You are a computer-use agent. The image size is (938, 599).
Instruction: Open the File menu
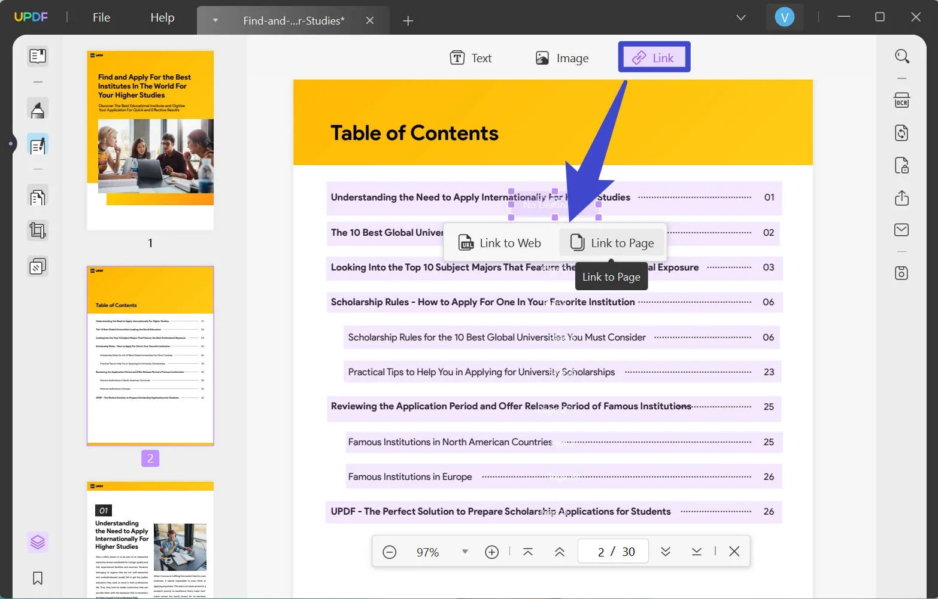pyautogui.click(x=101, y=17)
